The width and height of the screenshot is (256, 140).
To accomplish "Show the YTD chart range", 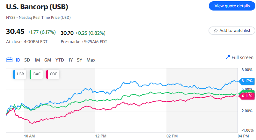I will 60,60.
